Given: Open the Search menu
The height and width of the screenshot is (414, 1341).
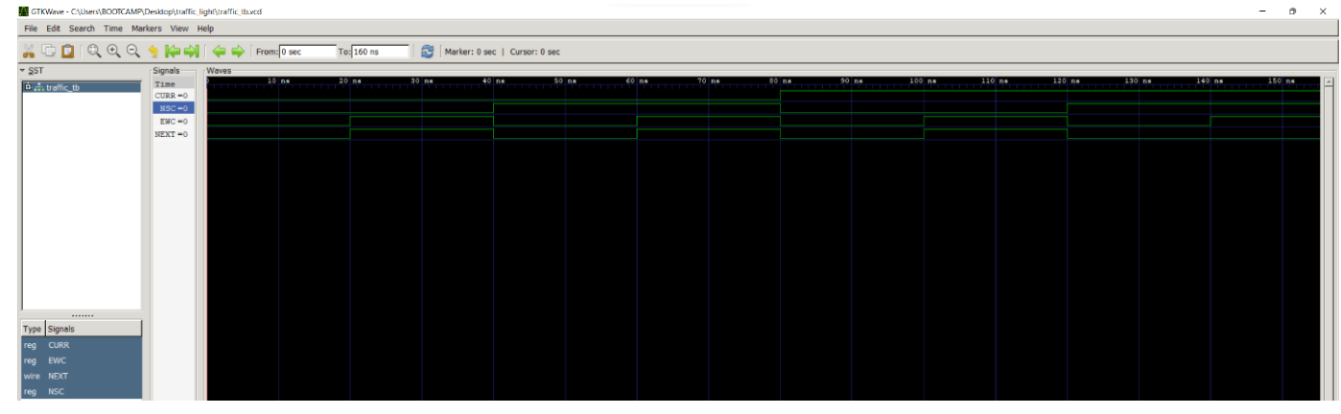Looking at the screenshot, I should tap(82, 29).
